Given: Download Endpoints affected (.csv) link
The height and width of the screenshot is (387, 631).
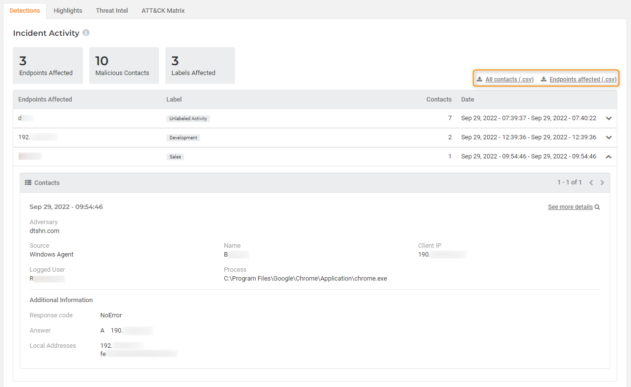Looking at the screenshot, I should click(x=583, y=79).
